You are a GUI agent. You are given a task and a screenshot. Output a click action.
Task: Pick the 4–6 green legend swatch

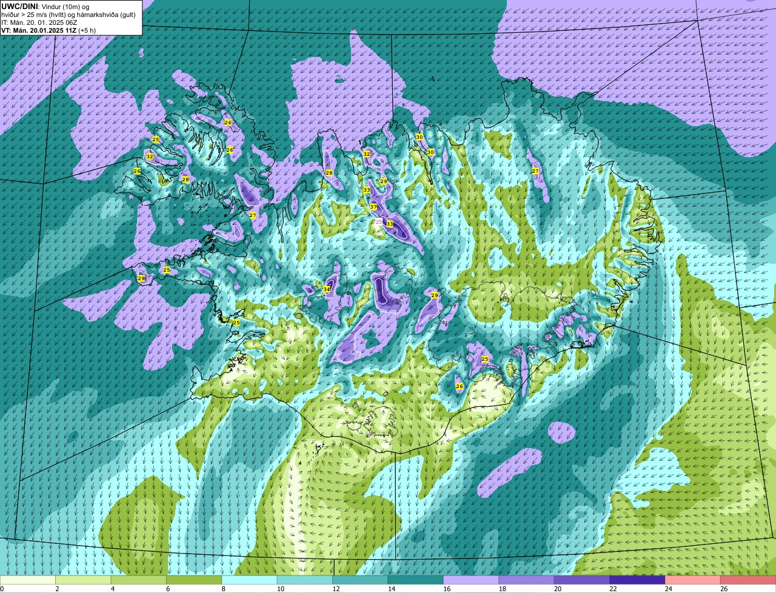pyautogui.click(x=139, y=580)
